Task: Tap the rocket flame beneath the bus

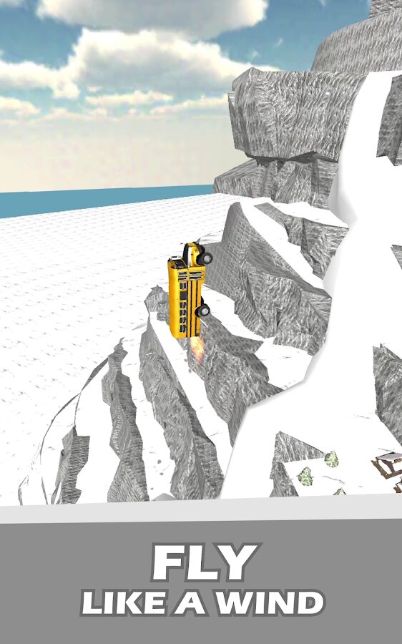Action: tap(197, 349)
